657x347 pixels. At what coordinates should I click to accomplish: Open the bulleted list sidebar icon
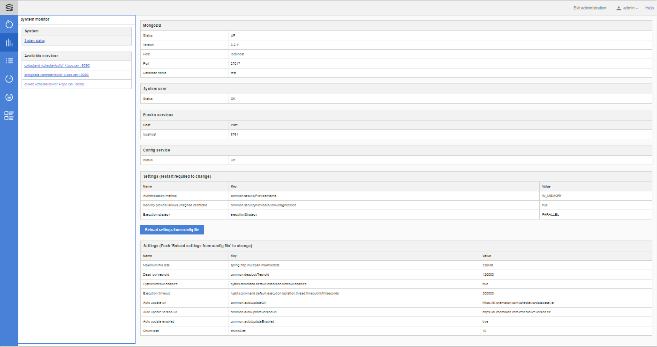coord(9,60)
